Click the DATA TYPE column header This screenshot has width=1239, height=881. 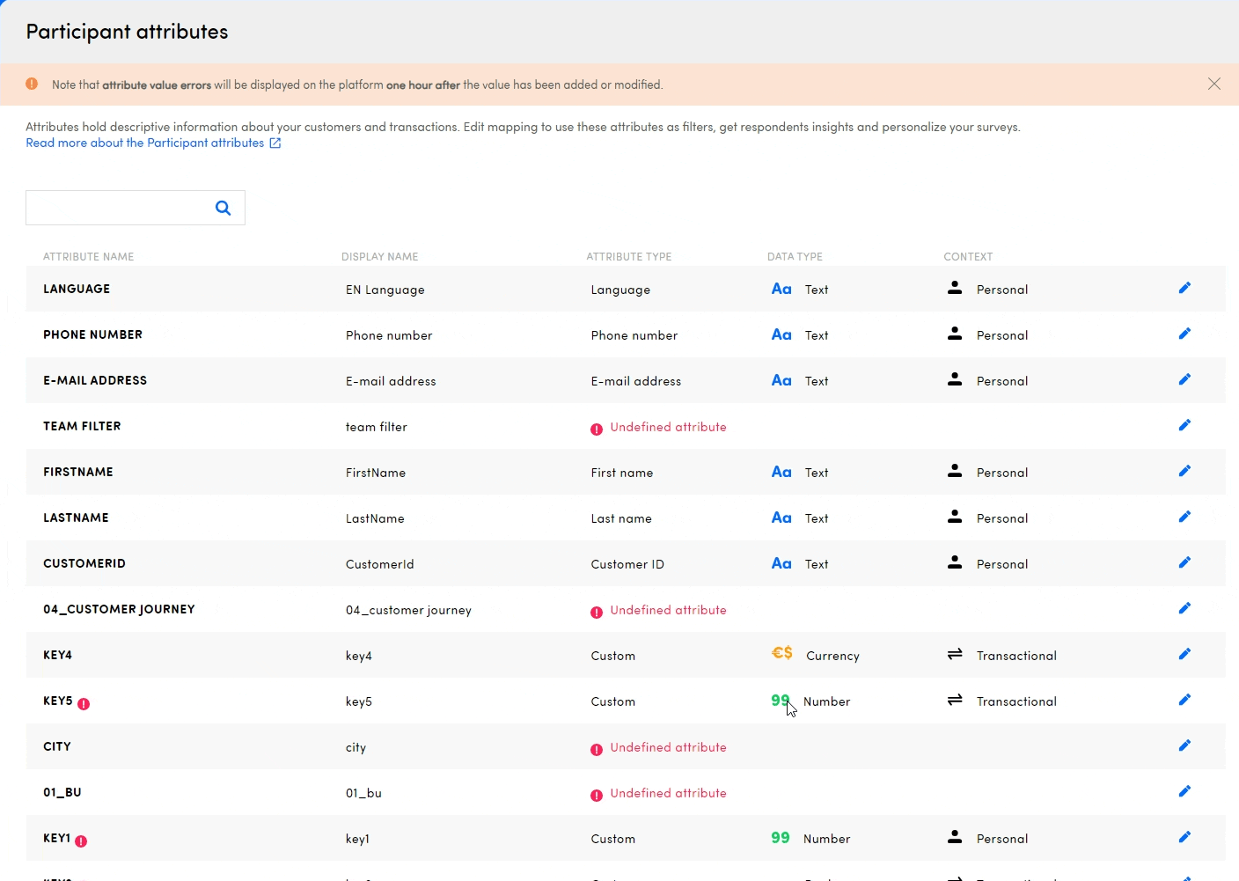tap(795, 257)
